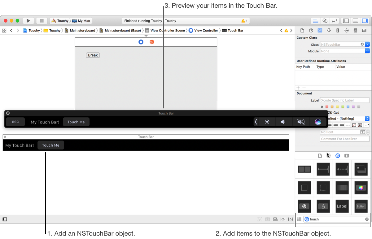Expand the Module dropdown
The image size is (372, 239).
click(367, 51)
